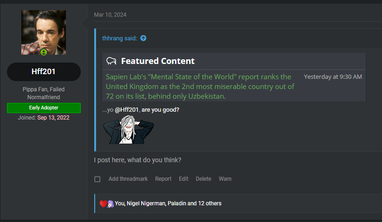Open the Hff201 username link
The height and width of the screenshot is (222, 382).
point(44,71)
